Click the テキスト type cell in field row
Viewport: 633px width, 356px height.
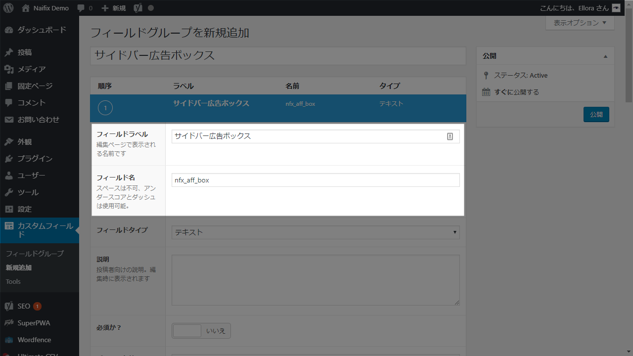pyautogui.click(x=391, y=104)
